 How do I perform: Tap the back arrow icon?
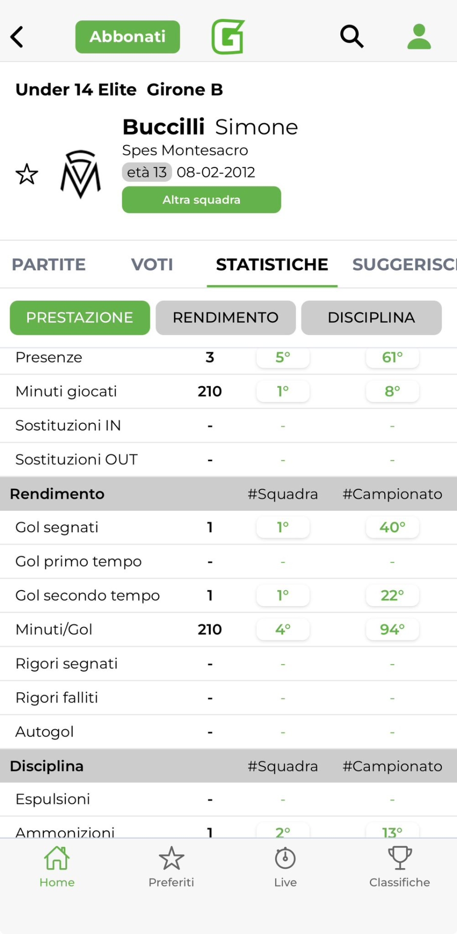point(18,37)
